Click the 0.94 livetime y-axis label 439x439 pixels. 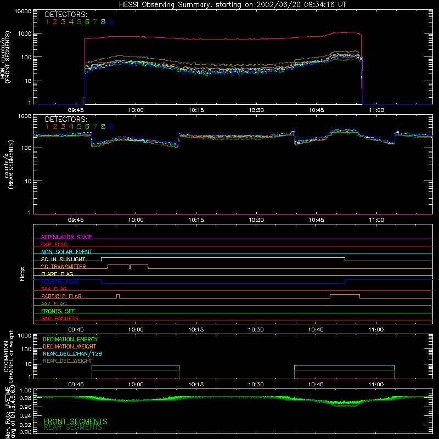25,416
